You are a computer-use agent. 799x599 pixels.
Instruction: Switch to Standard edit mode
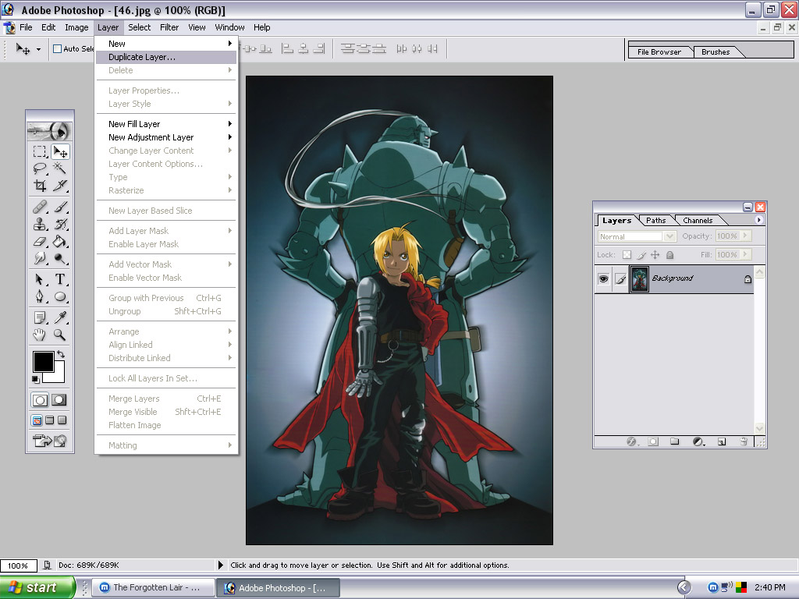coord(40,400)
